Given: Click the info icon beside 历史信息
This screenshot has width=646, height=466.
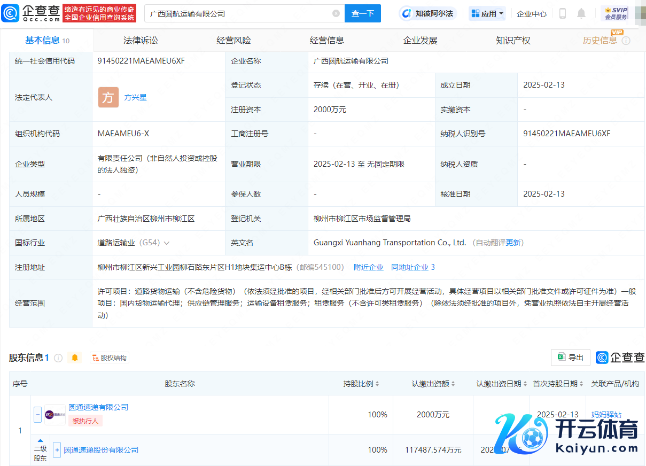Looking at the screenshot, I should pos(626,41).
